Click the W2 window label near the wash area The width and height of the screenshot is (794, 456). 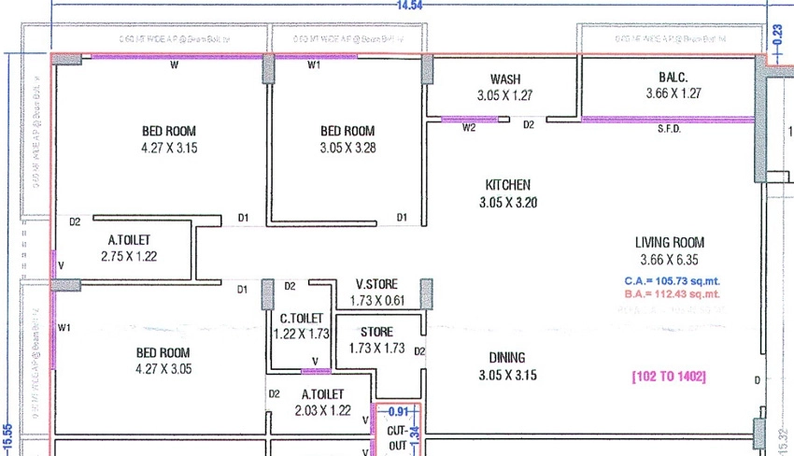469,128
